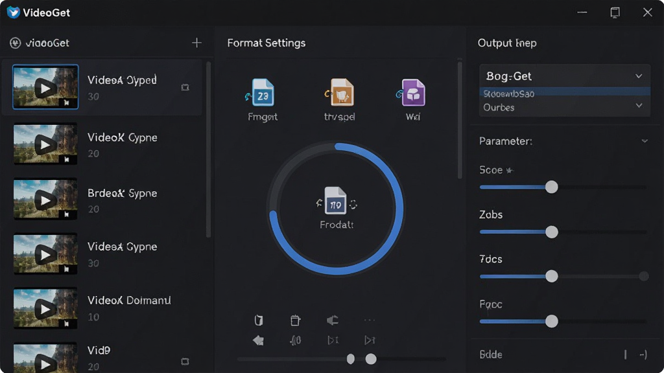The height and width of the screenshot is (373, 664).
Task: Adjust the Zobs slider handle
Action: coord(551,232)
